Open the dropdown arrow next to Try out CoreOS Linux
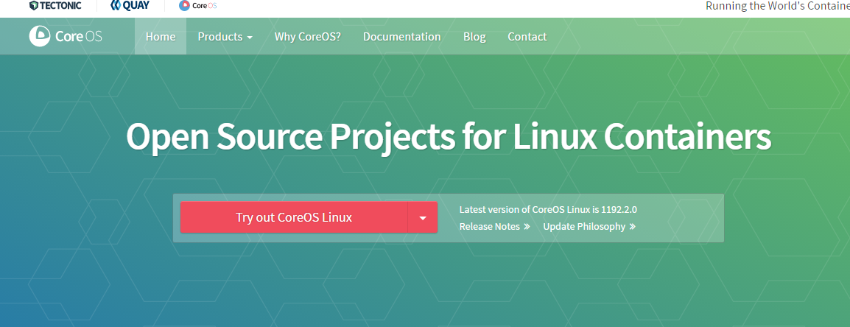The height and width of the screenshot is (327, 850). coord(423,217)
